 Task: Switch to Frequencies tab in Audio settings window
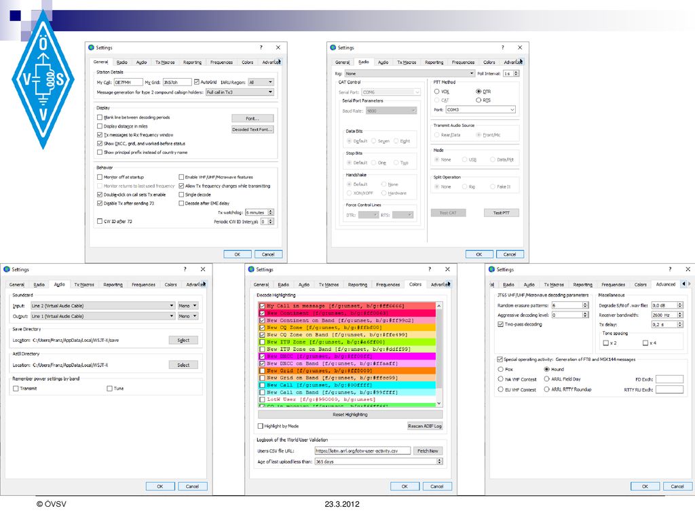[144, 284]
